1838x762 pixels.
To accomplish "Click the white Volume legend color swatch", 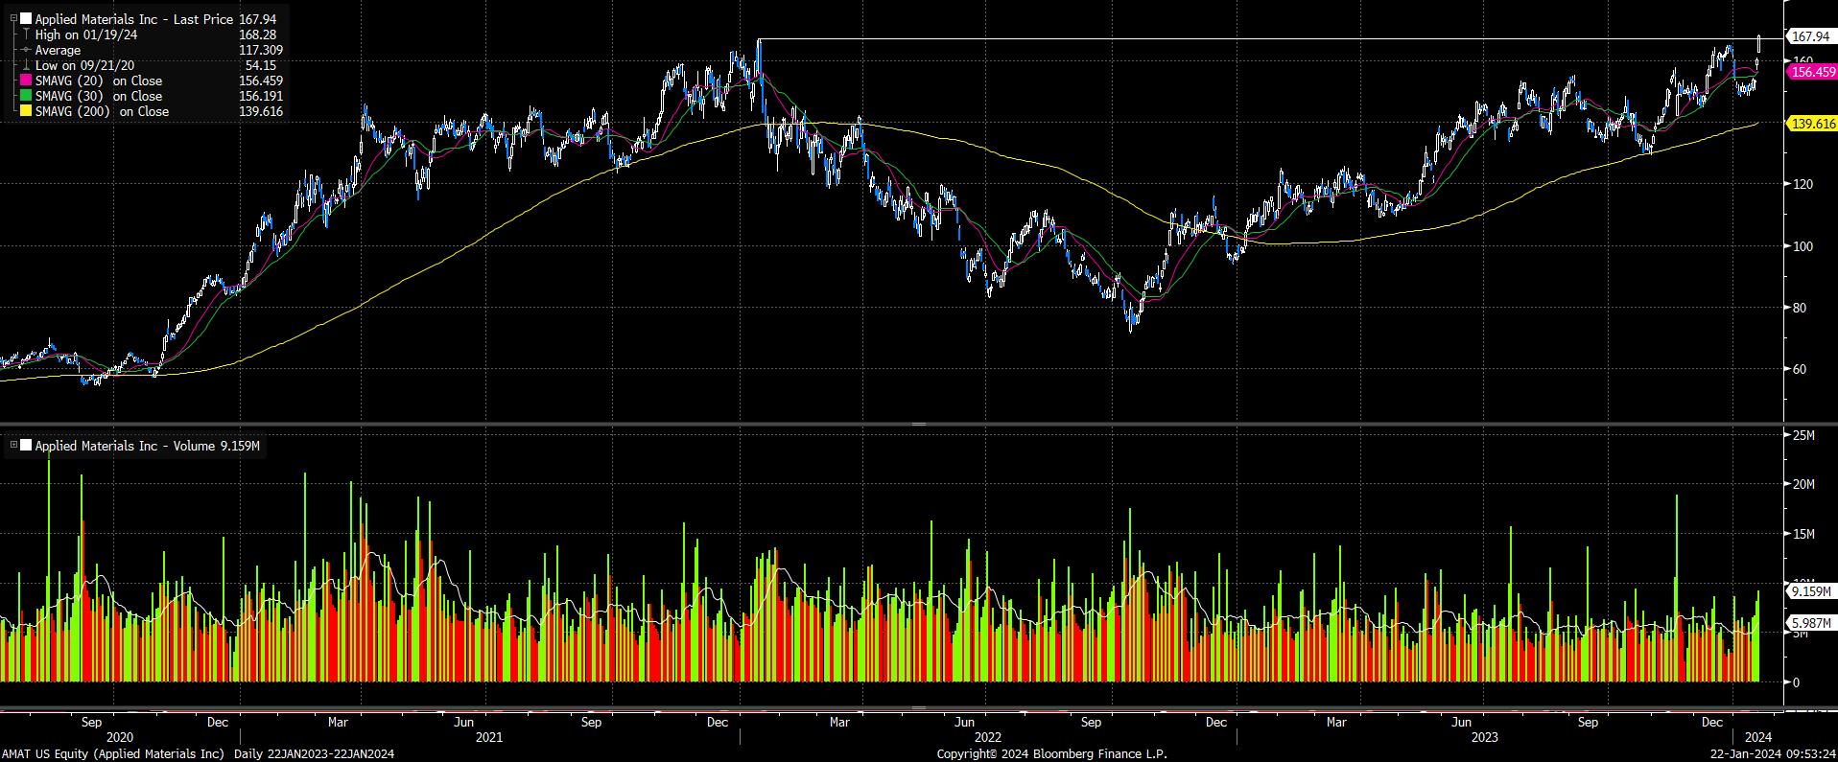I will [x=26, y=446].
